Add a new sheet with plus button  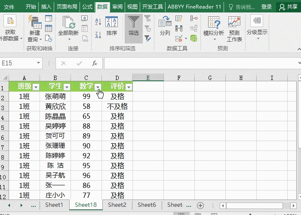click(x=200, y=205)
